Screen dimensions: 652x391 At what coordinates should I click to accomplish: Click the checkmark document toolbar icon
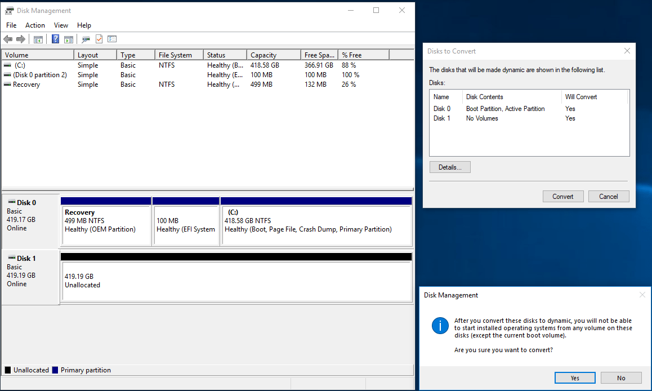99,39
